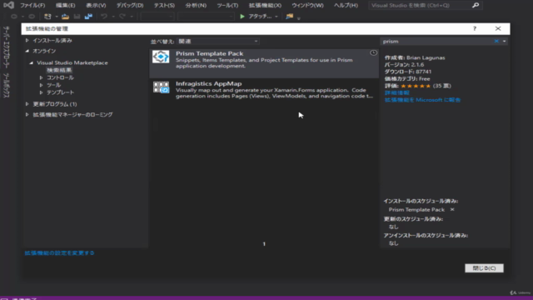Remove Prism Template Pack from scheduled installs
533x300 pixels.
click(452, 209)
